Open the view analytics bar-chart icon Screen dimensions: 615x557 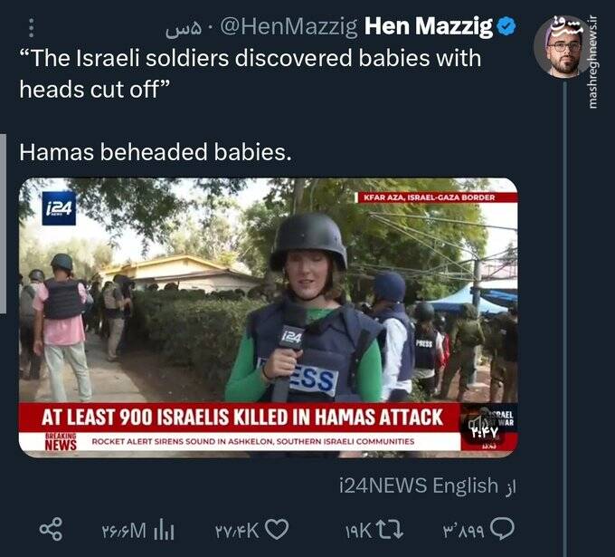click(166, 528)
